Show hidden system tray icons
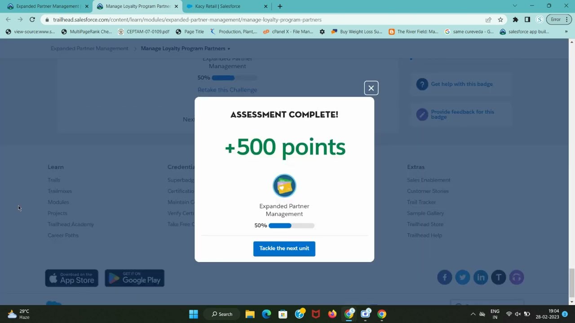Viewport: 575px width, 323px height. [x=473, y=314]
